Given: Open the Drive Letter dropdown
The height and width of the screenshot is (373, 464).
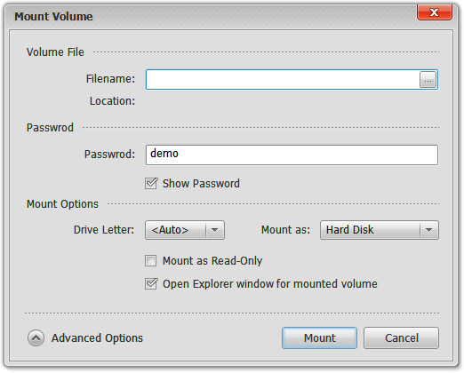Looking at the screenshot, I should (185, 230).
